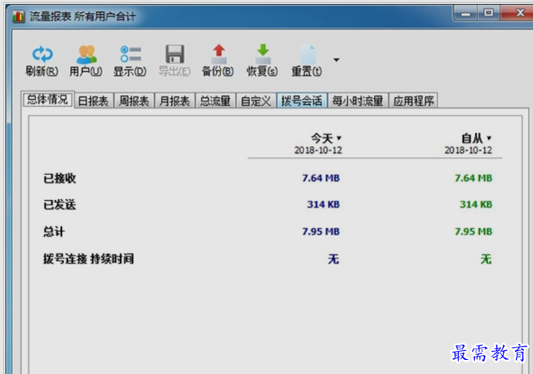Maximize the 流量报表 window
The image size is (533, 374).
(x=489, y=13)
